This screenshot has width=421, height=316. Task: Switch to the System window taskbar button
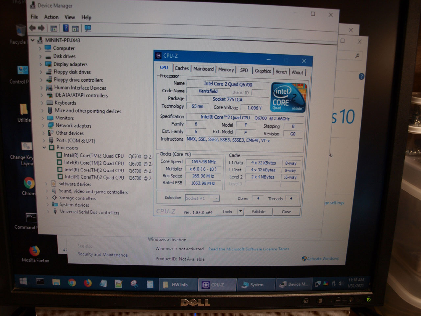(256, 285)
